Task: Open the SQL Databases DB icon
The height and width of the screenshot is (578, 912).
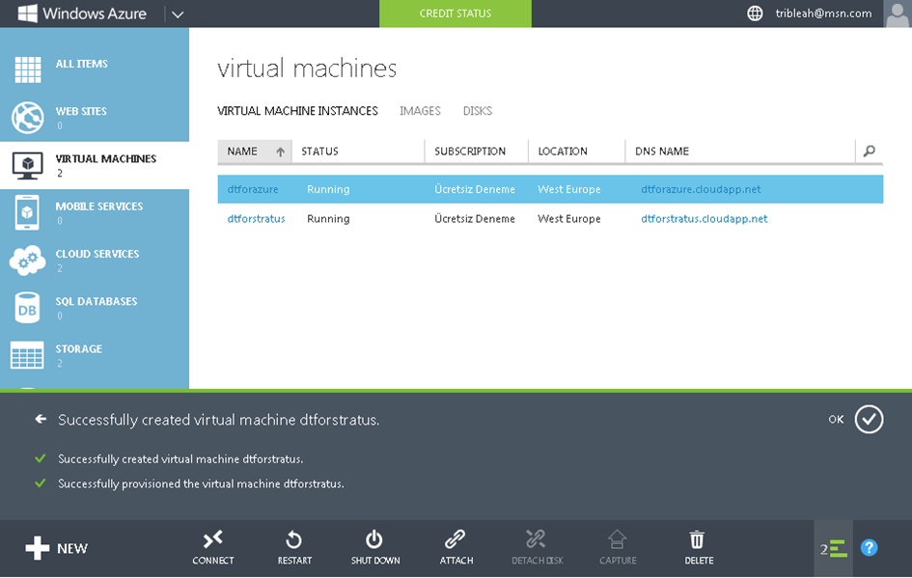Action: point(27,308)
